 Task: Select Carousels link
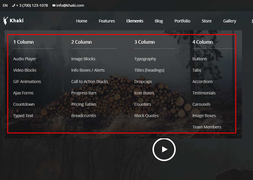(202, 104)
